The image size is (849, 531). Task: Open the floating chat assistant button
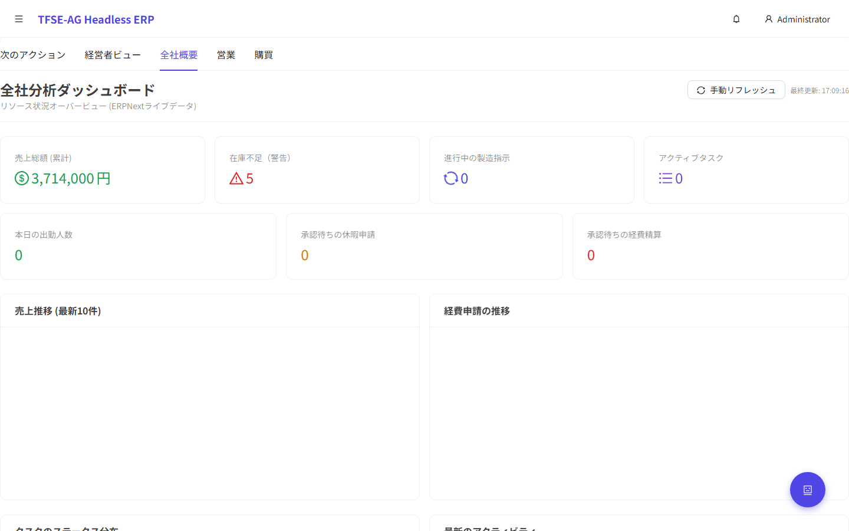tap(807, 490)
